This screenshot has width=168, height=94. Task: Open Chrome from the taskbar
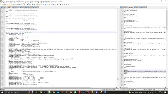tap(54, 92)
